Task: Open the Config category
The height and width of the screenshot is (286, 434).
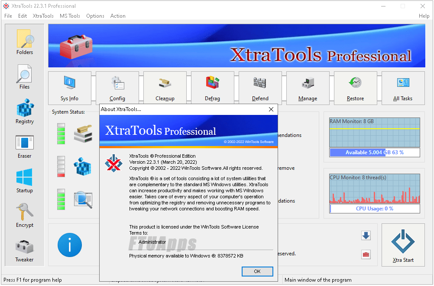Action: point(117,88)
